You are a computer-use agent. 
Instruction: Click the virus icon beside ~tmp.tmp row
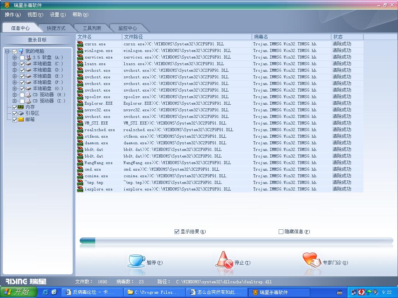click(x=80, y=182)
